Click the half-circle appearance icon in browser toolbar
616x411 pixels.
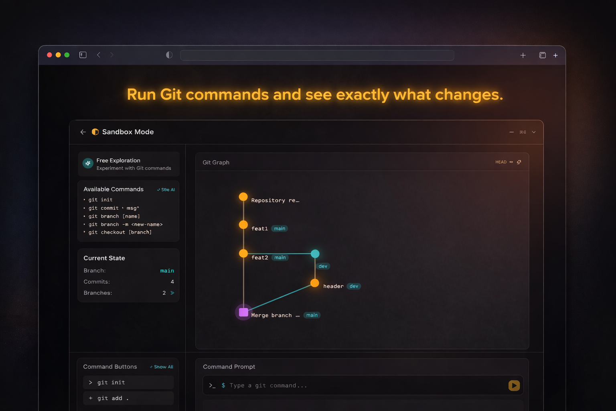pyautogui.click(x=169, y=55)
